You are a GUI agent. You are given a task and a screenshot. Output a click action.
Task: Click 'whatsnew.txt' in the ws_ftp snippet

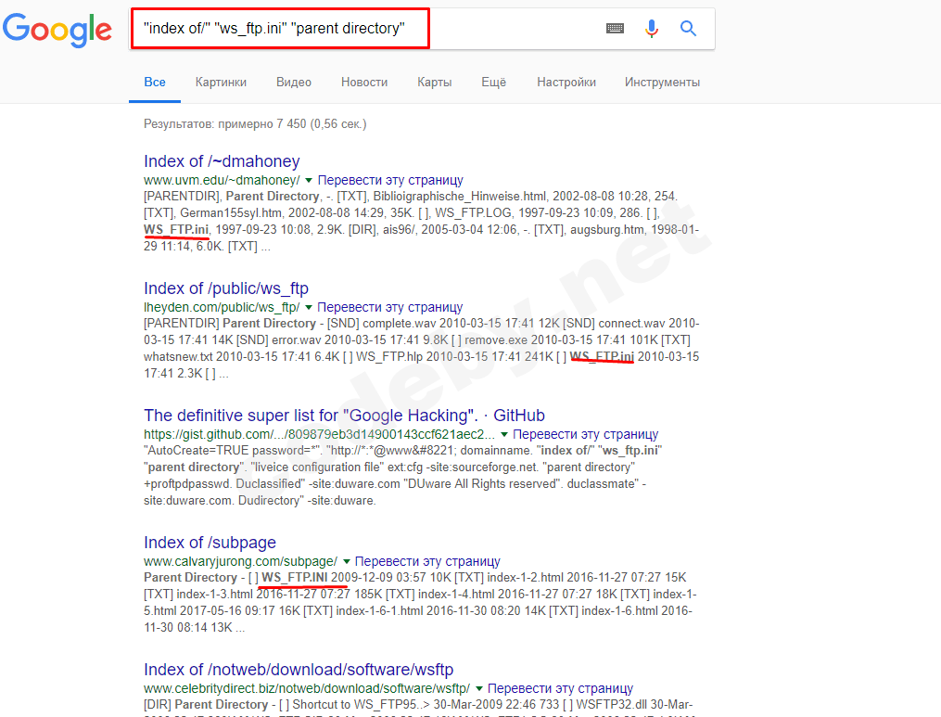pyautogui.click(x=178, y=357)
